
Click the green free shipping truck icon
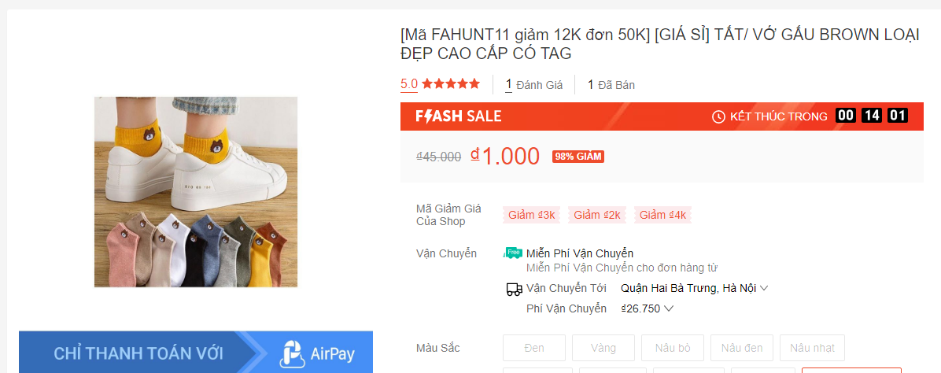513,253
